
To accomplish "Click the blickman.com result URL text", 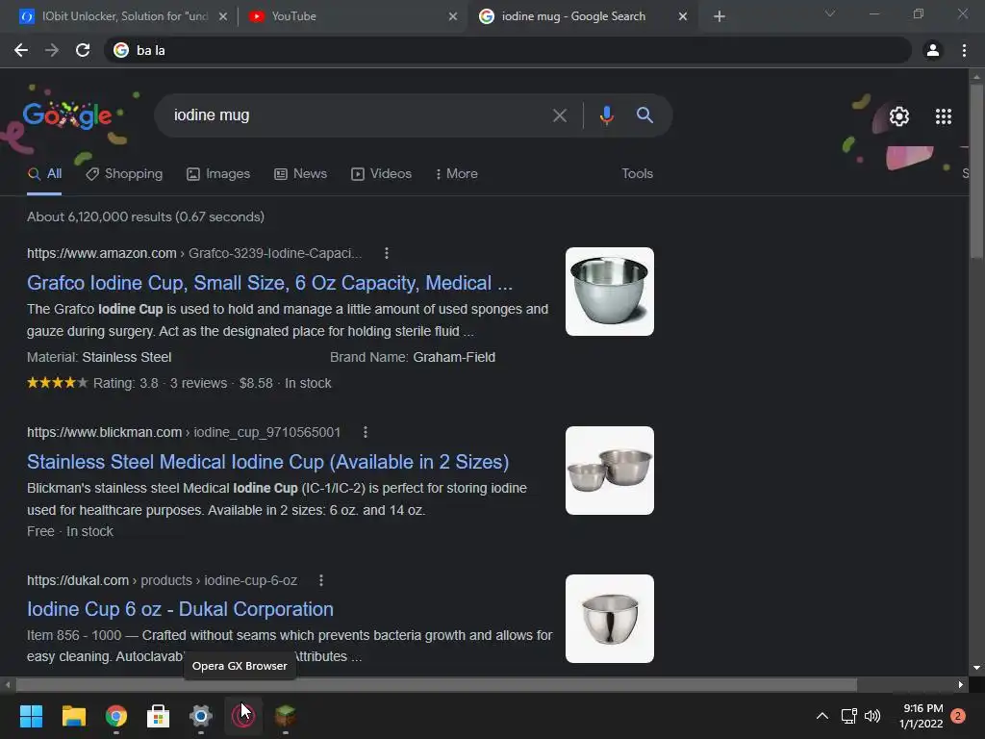I will click(x=184, y=432).
